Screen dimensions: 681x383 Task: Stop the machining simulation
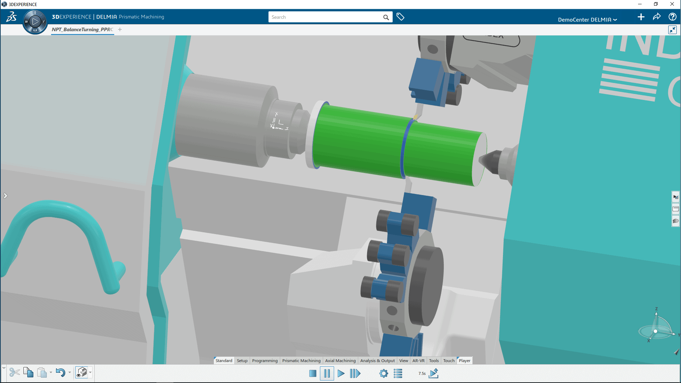312,373
